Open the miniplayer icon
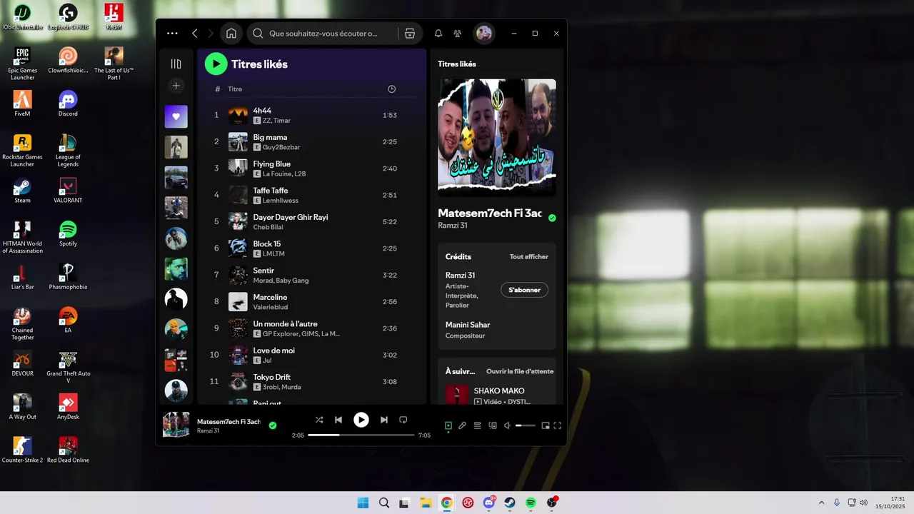Image resolution: width=914 pixels, height=514 pixels. pos(546,425)
